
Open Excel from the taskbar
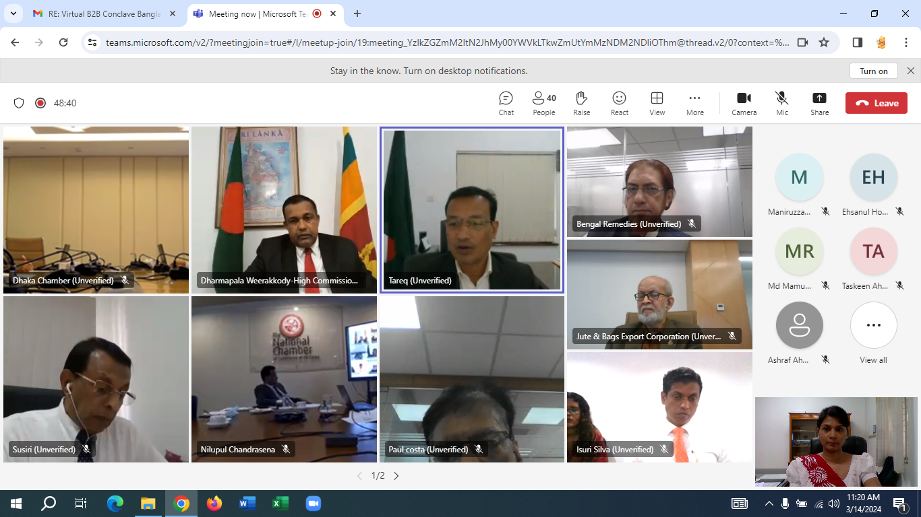coord(280,502)
